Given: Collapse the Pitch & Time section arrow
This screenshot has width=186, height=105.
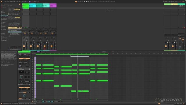Looking at the screenshot, I should click(19, 69).
